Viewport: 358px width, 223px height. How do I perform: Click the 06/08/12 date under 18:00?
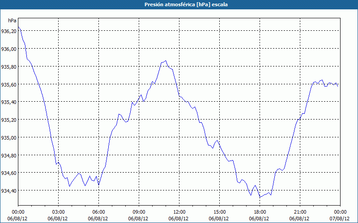pos(259,219)
